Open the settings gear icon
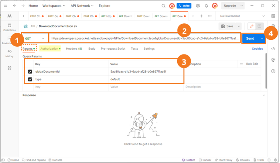Screen dimensions: 280x163 click(x=198, y=6)
